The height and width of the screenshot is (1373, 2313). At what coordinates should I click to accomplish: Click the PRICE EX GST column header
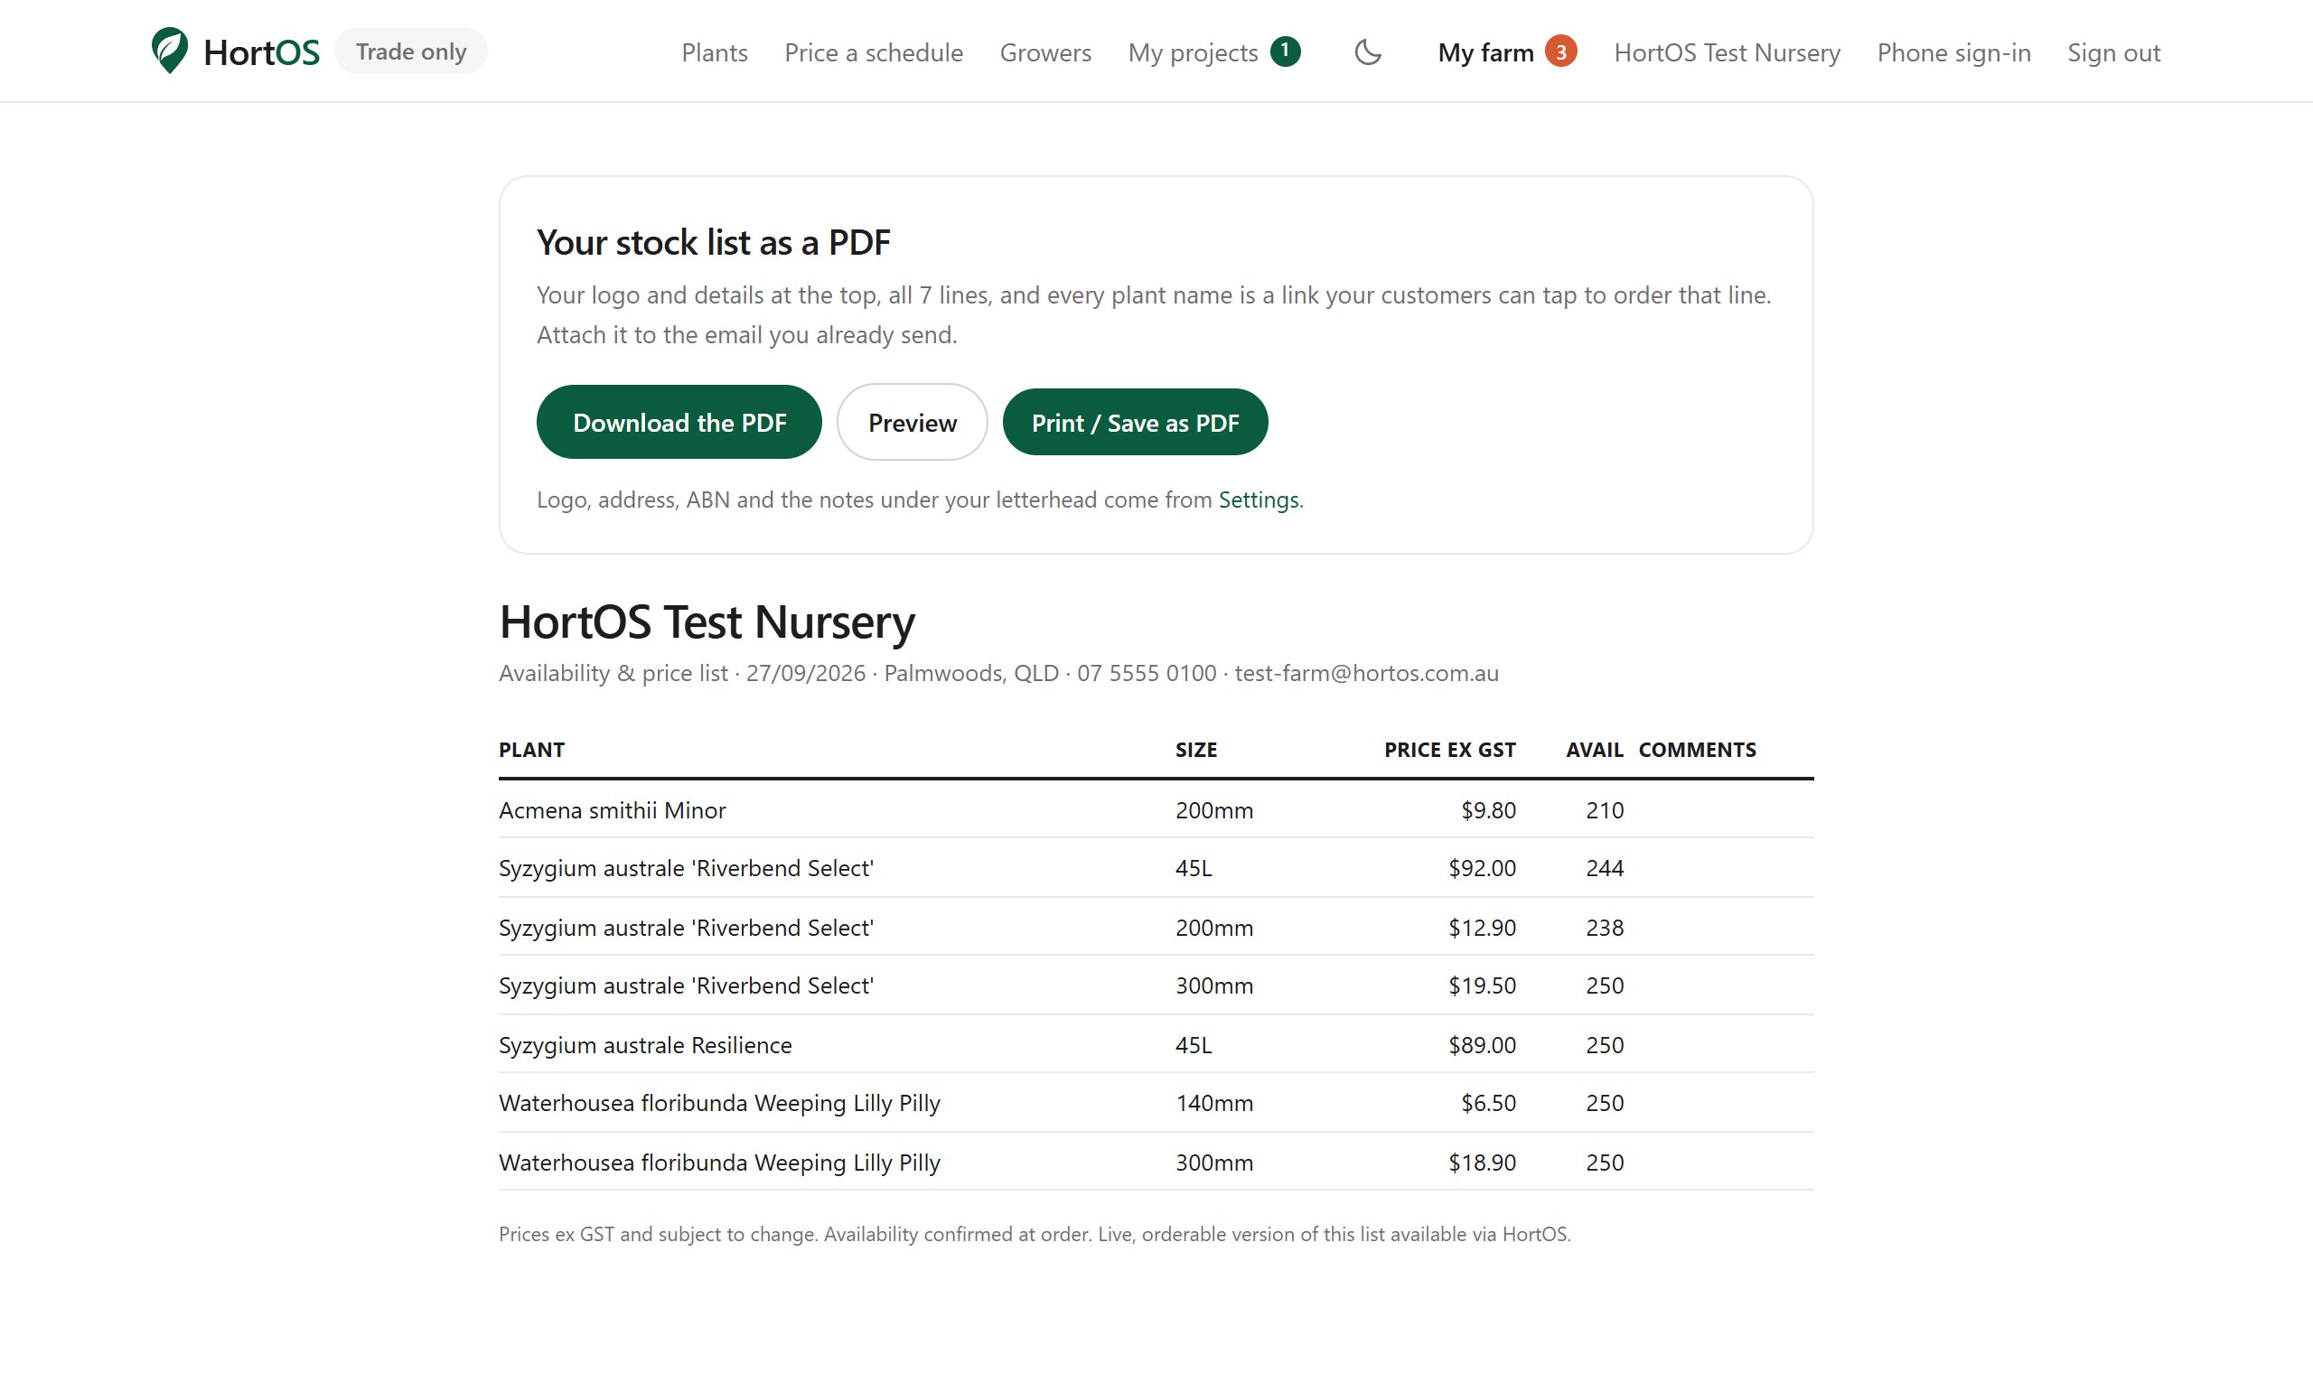(1450, 750)
